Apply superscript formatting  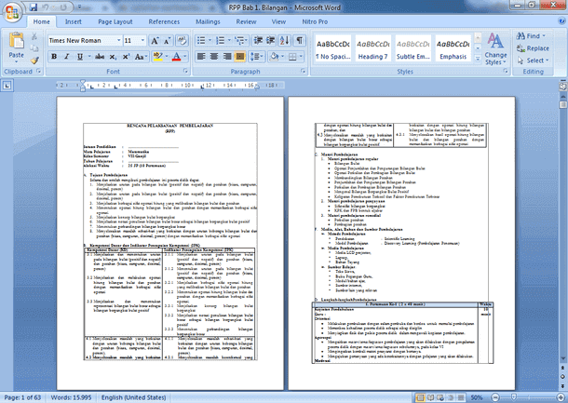coord(126,57)
